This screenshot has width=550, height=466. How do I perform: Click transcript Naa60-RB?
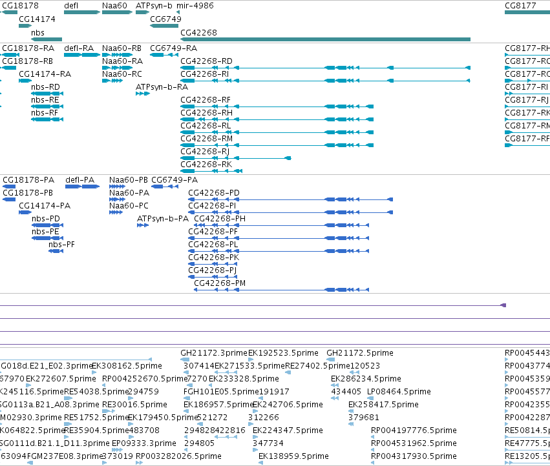[117, 55]
